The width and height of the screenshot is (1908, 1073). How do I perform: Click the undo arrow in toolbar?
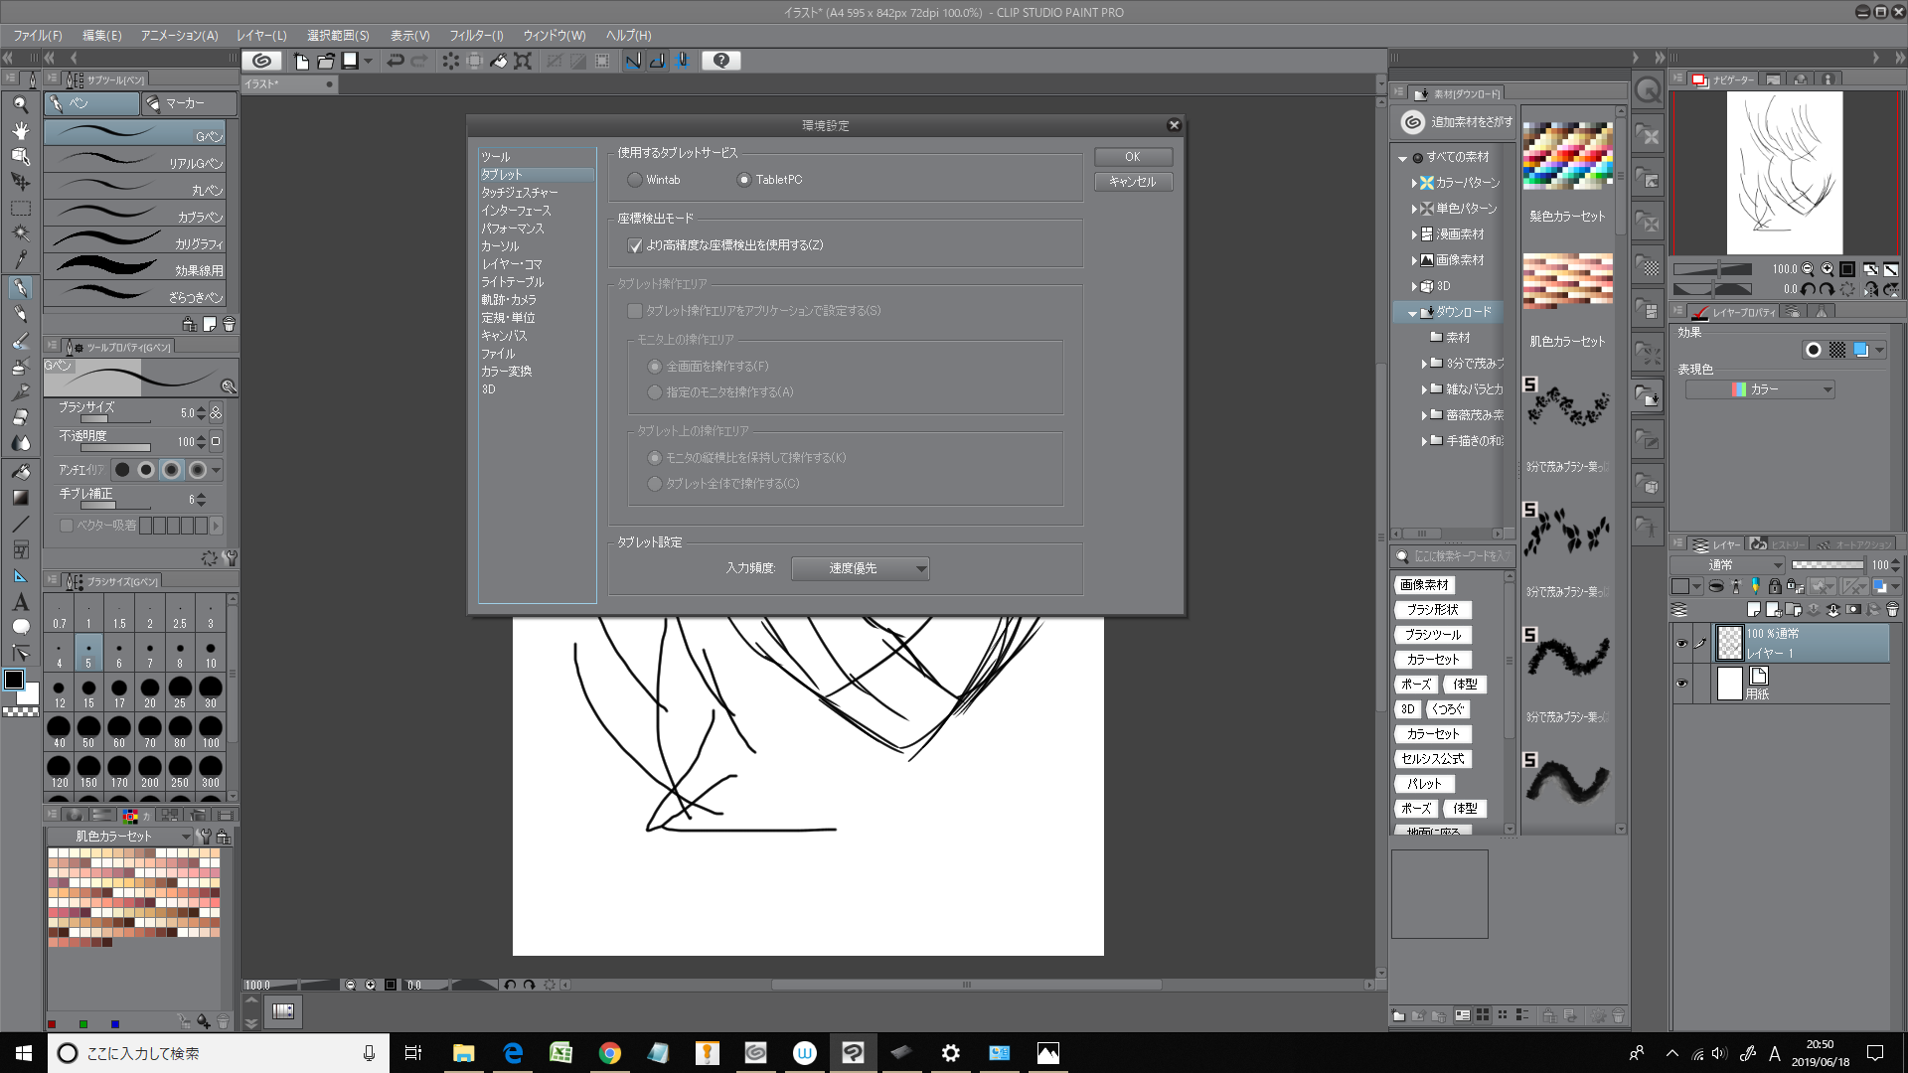pos(395,61)
